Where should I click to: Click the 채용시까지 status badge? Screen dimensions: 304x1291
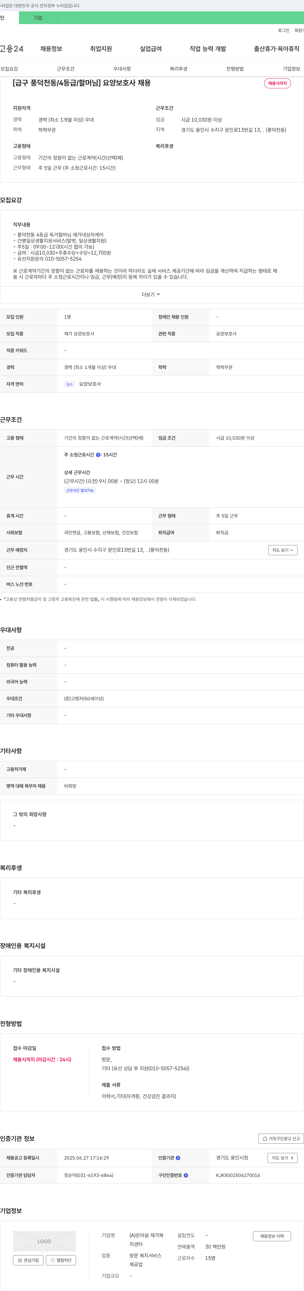[277, 83]
